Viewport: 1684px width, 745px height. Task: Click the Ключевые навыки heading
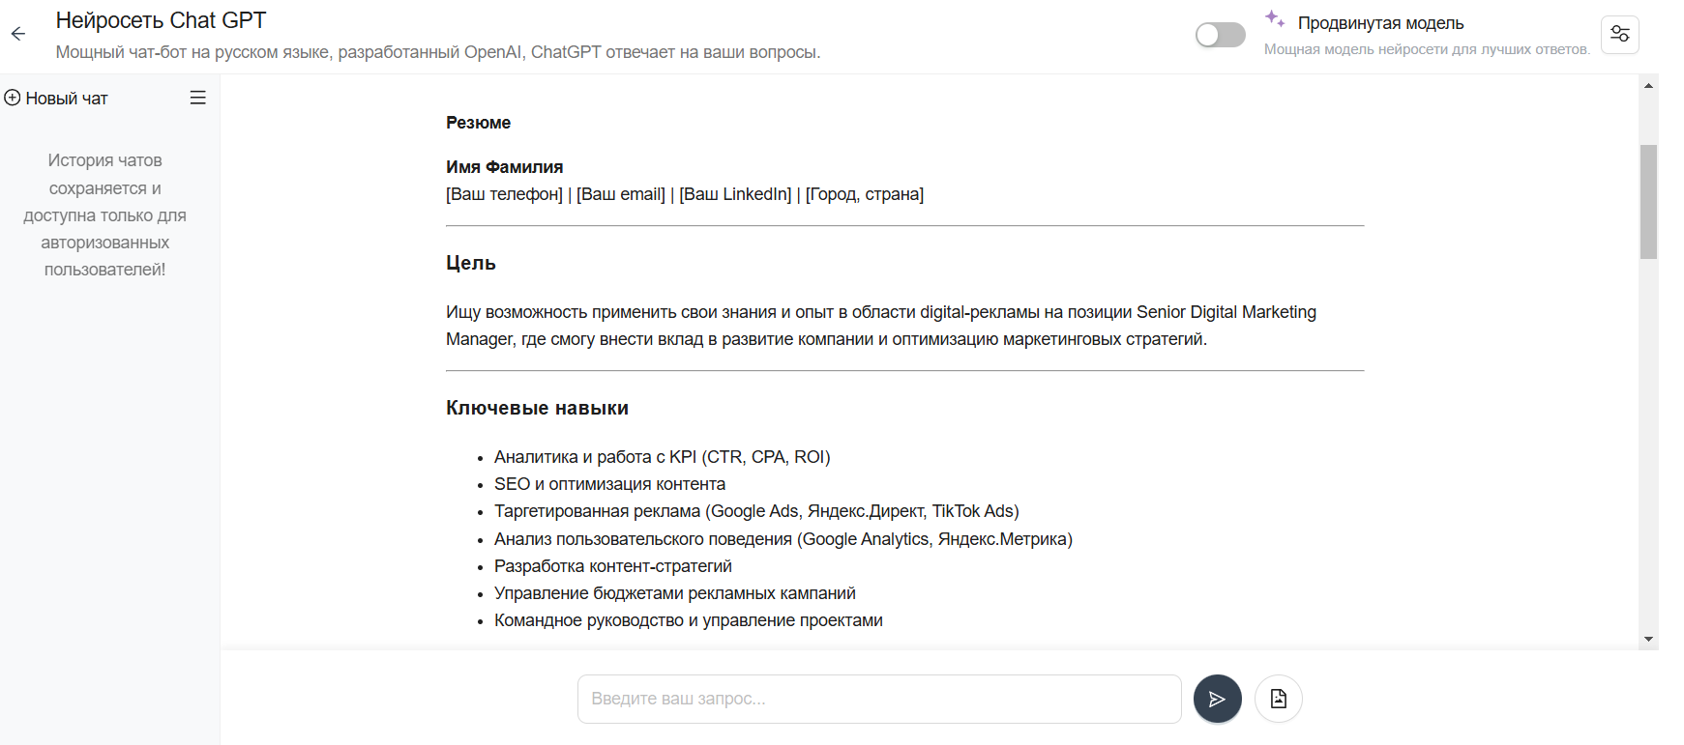tap(537, 408)
